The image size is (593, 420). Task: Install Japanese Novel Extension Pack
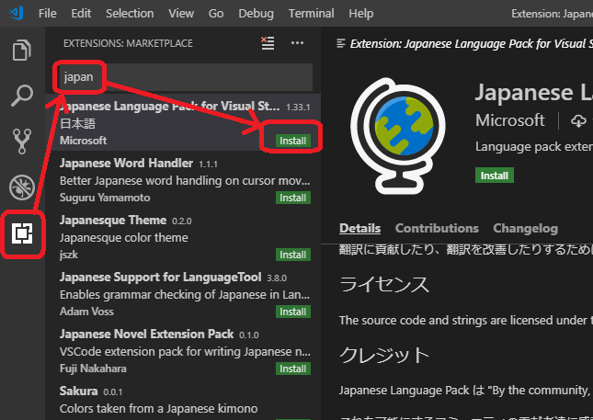tap(293, 369)
